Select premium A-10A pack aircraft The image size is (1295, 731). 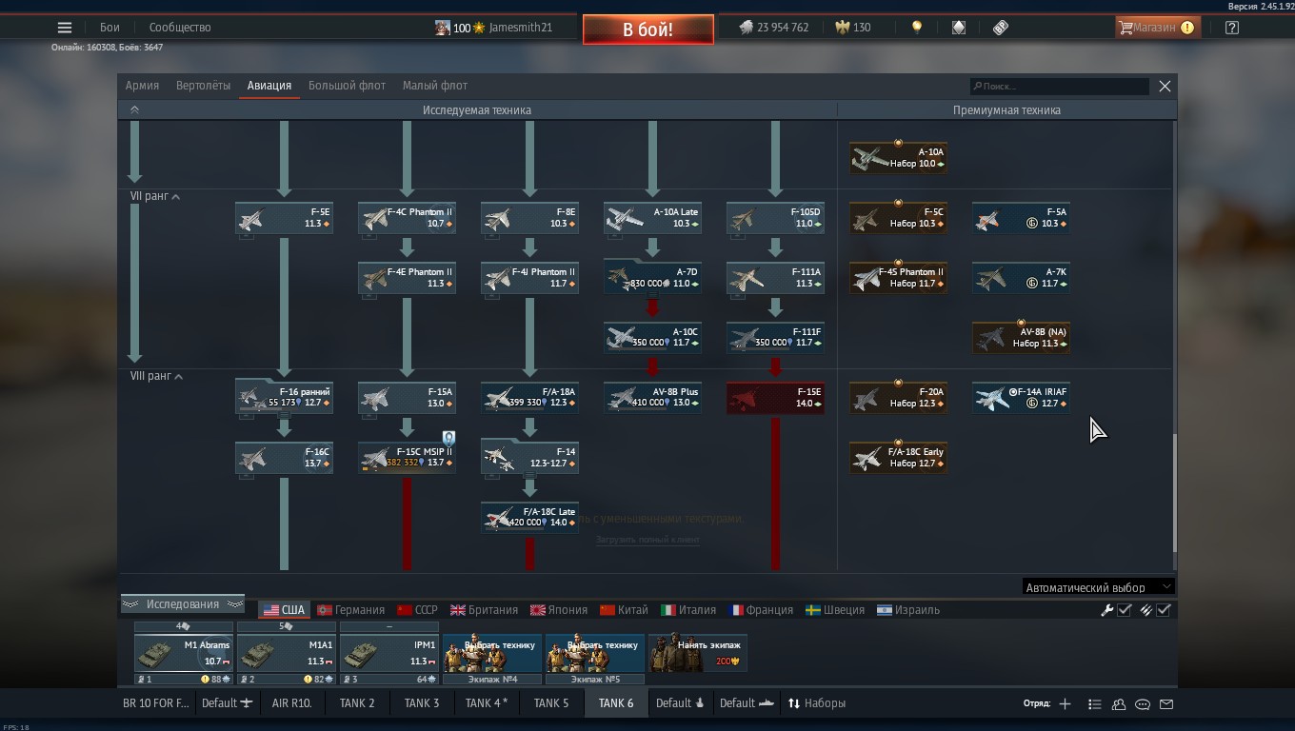(x=898, y=158)
